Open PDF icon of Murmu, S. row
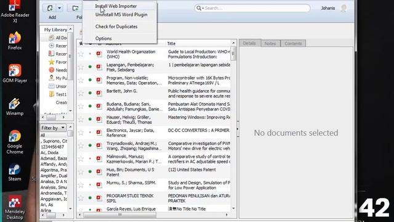 tap(99, 185)
